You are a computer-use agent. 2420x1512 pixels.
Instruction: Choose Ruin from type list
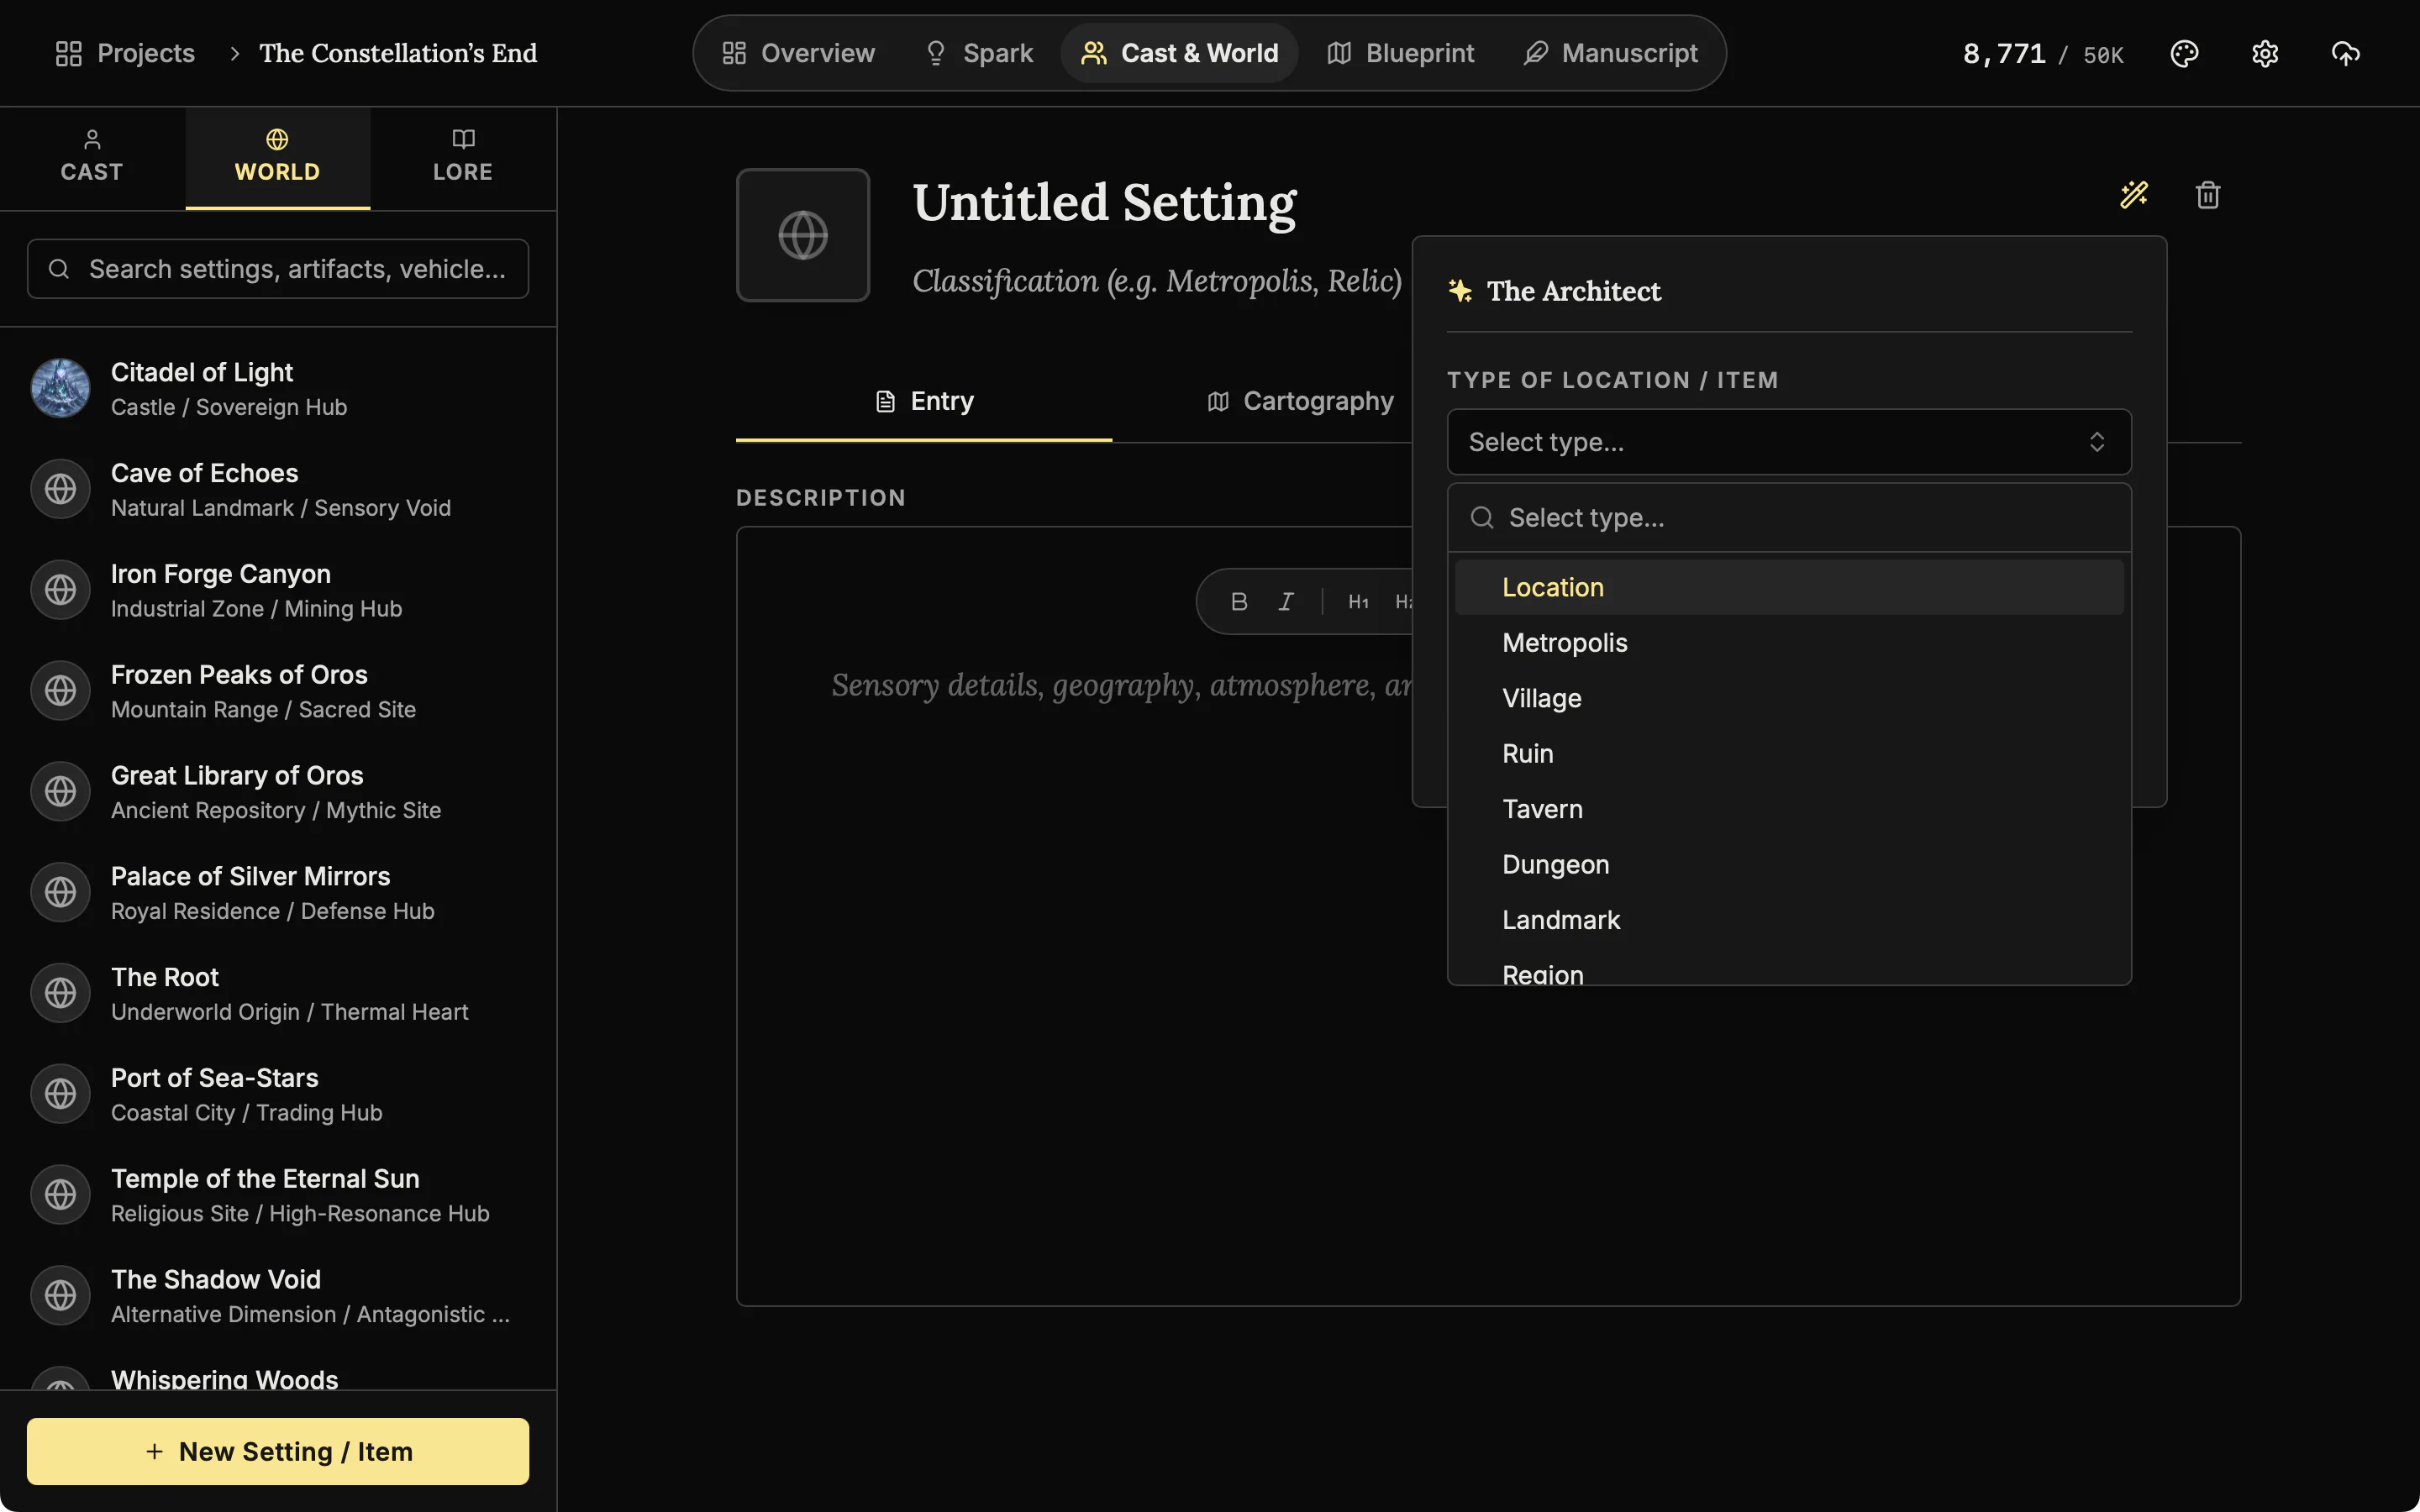(x=1789, y=754)
